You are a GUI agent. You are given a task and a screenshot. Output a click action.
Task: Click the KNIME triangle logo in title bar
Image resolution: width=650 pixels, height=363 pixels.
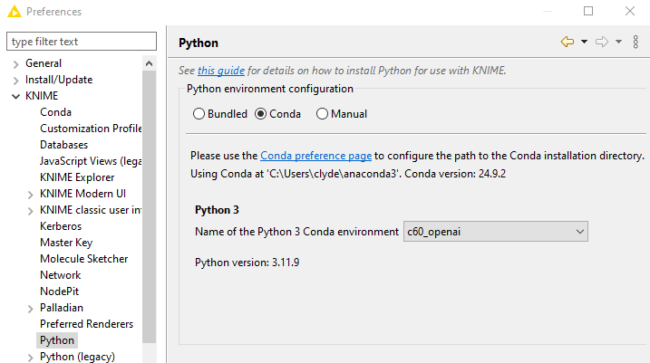[x=15, y=11]
